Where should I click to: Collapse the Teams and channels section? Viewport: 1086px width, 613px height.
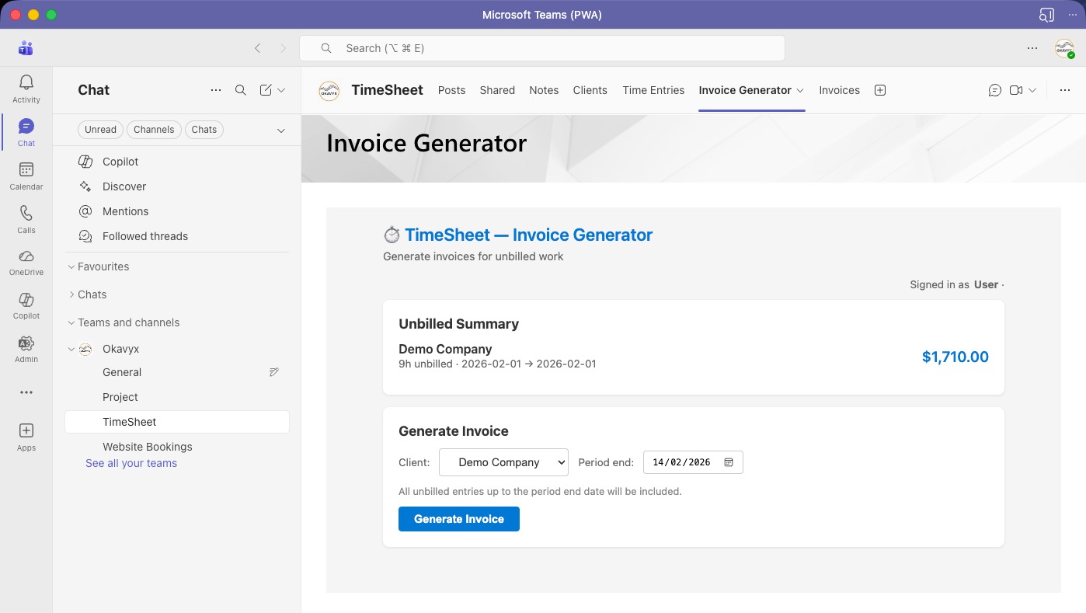tap(71, 322)
